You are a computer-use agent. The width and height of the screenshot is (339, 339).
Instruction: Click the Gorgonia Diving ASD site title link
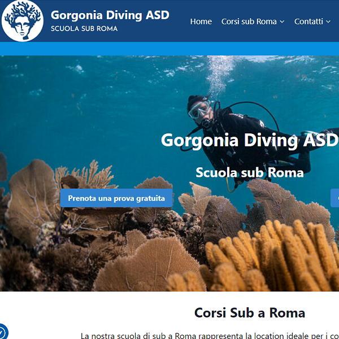(x=110, y=15)
